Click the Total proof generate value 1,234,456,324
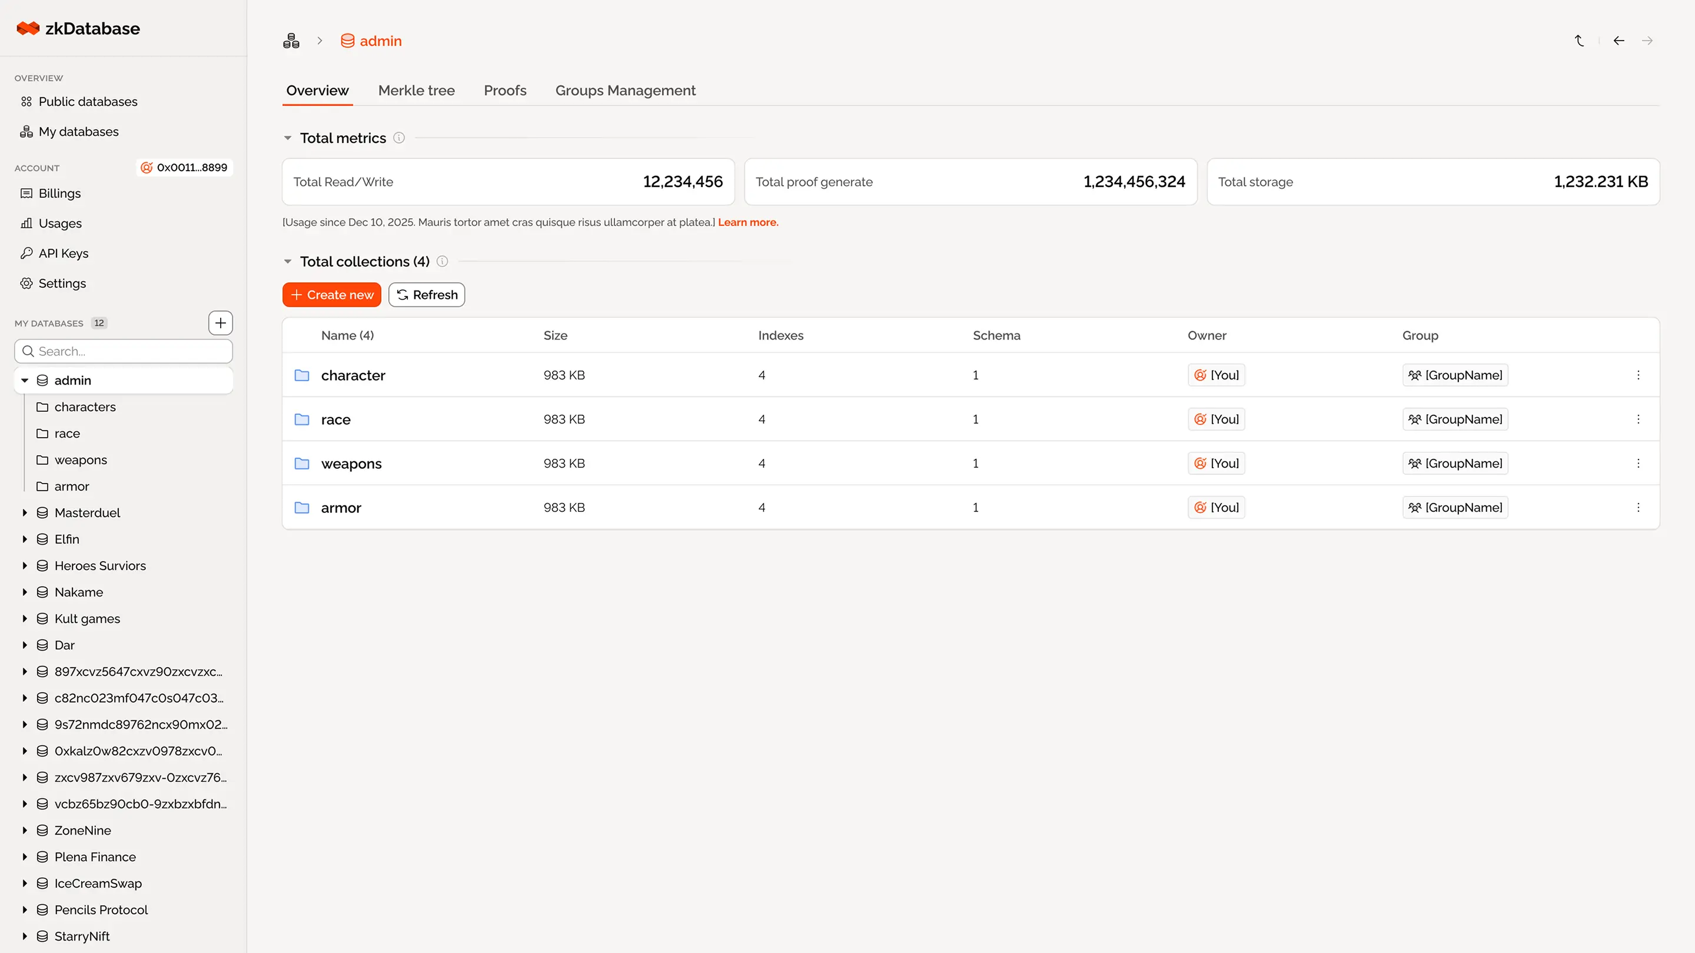Image resolution: width=1695 pixels, height=953 pixels. (1134, 182)
